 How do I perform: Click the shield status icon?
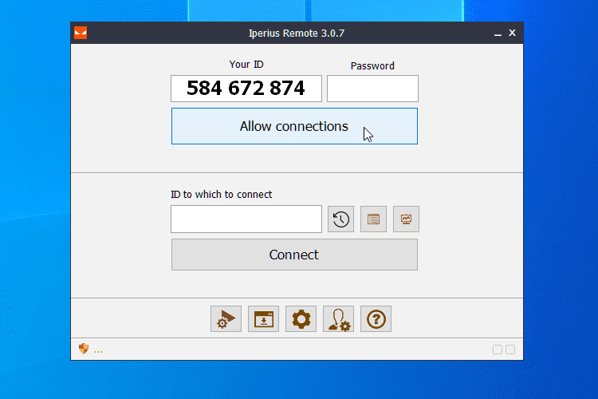pyautogui.click(x=84, y=349)
